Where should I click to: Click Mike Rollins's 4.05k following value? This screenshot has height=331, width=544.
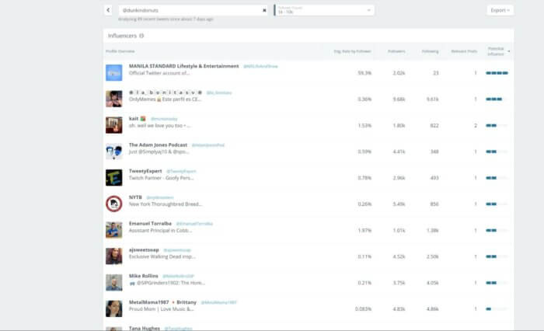pyautogui.click(x=433, y=283)
